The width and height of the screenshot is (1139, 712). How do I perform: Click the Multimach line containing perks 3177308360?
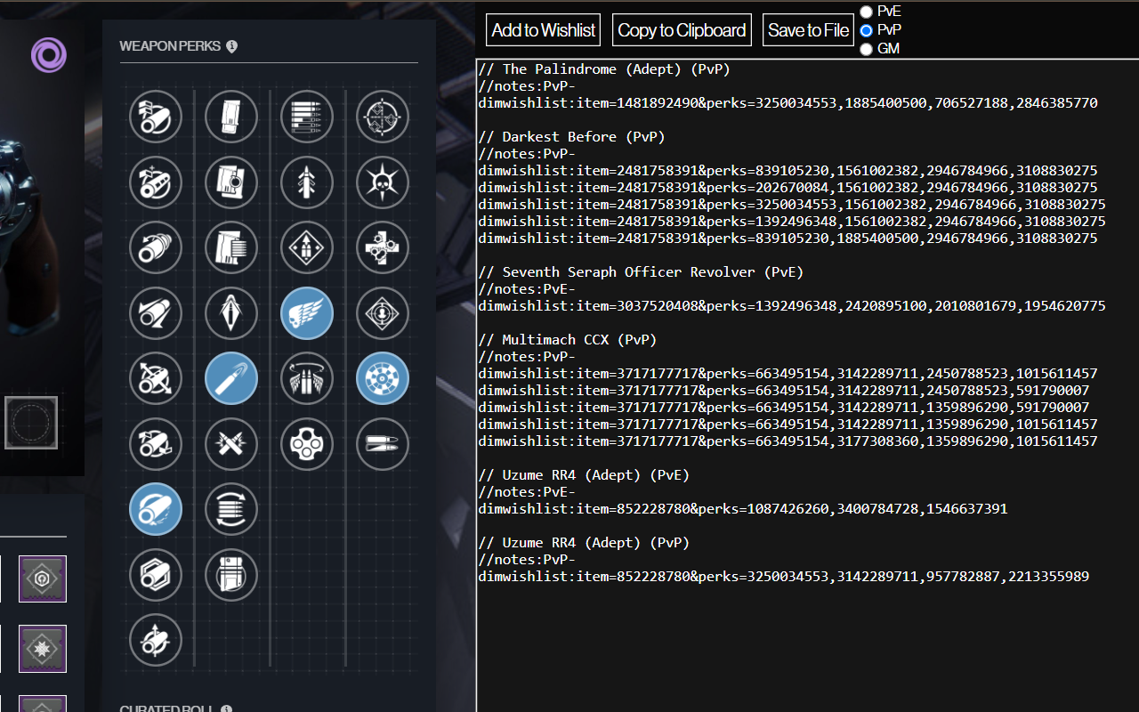788,441
